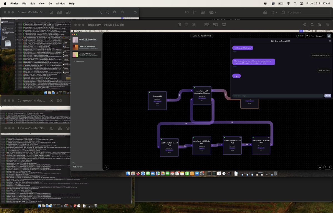The height and width of the screenshot is (213, 333).
Task: Open the Finder menu in the top menu bar
Action: click(14, 4)
